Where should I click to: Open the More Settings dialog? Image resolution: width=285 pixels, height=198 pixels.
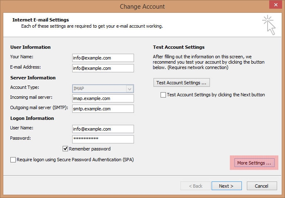(254, 163)
